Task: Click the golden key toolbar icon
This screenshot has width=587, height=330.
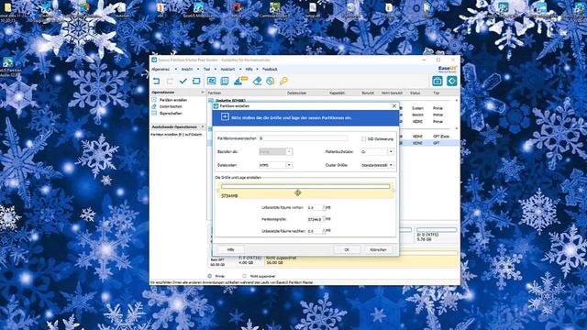Action: coord(283,81)
